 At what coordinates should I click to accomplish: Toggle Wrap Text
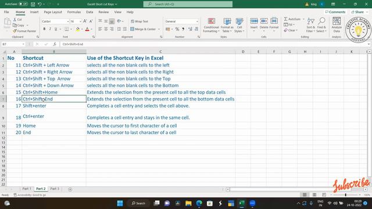[x=139, y=21]
